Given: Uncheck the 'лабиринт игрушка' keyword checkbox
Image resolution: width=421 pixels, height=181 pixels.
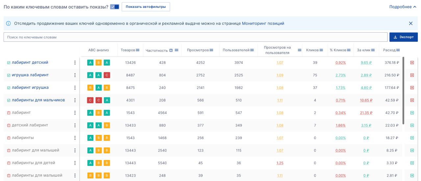Looking at the screenshot, I should [9, 88].
